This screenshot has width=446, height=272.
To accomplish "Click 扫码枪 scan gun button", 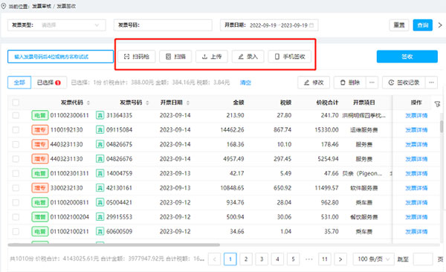I will click(x=137, y=56).
